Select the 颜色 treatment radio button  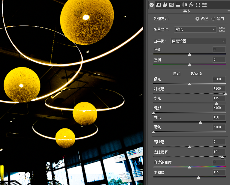[197, 19]
